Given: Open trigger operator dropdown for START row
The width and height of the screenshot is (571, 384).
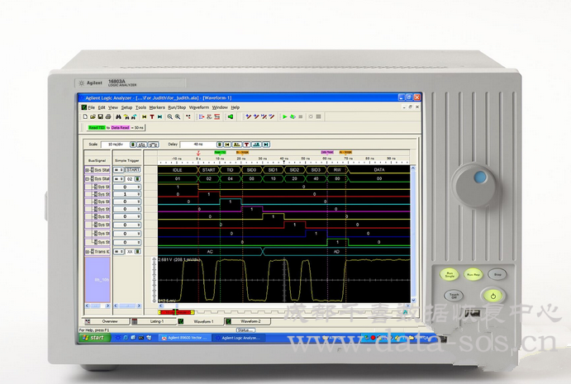Looking at the screenshot, I should coord(117,168).
